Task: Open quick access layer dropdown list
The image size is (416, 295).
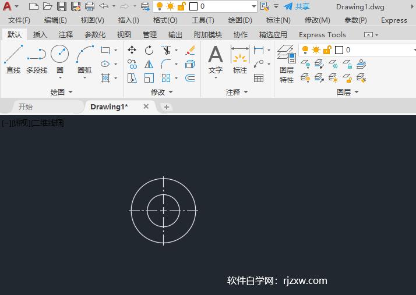Action: [254, 6]
